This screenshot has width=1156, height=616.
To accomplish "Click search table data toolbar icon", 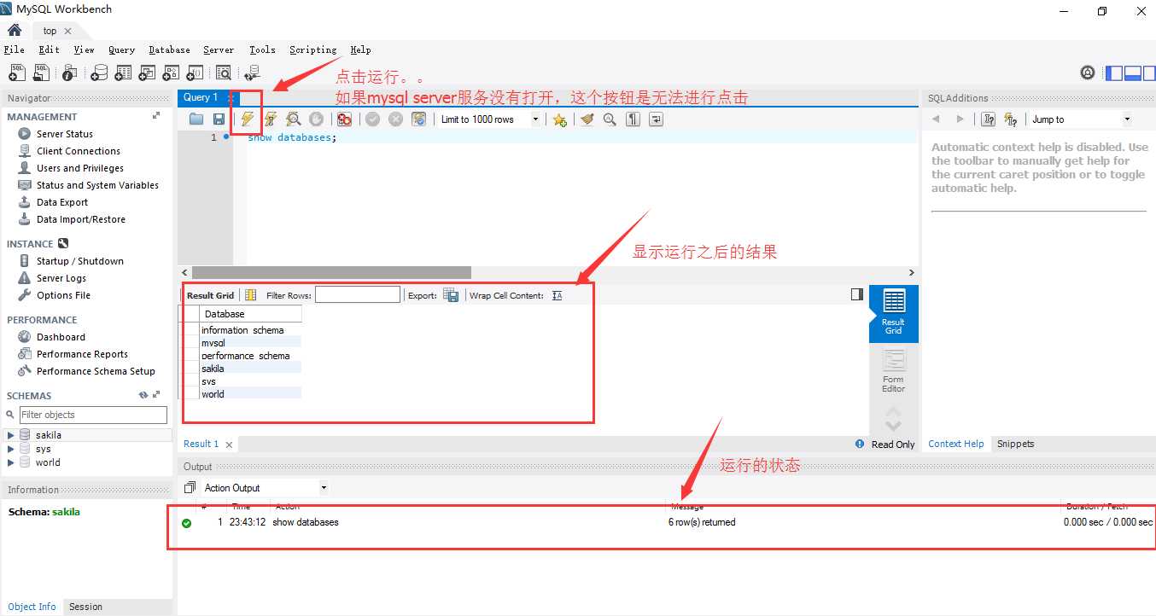I will (224, 73).
